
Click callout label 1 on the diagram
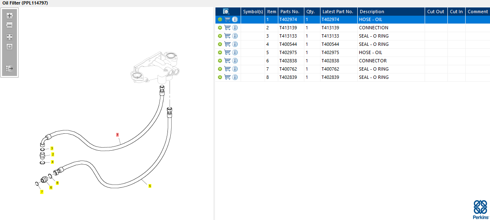[117, 135]
